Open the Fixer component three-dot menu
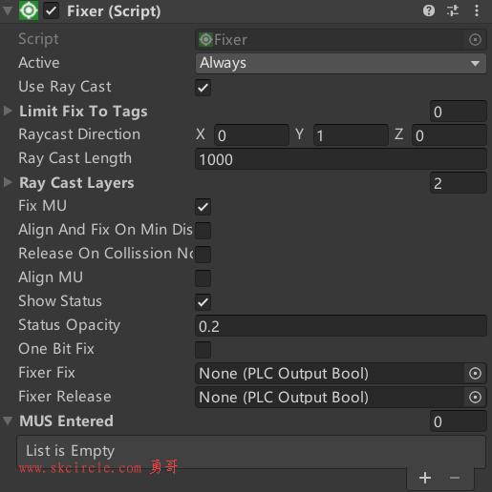 click(477, 10)
